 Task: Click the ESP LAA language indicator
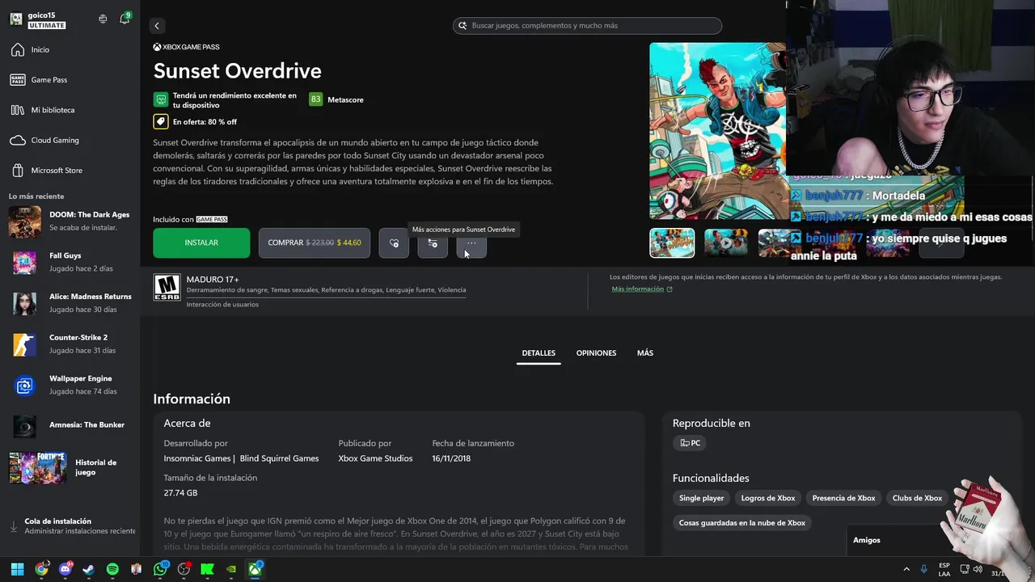coord(944,569)
